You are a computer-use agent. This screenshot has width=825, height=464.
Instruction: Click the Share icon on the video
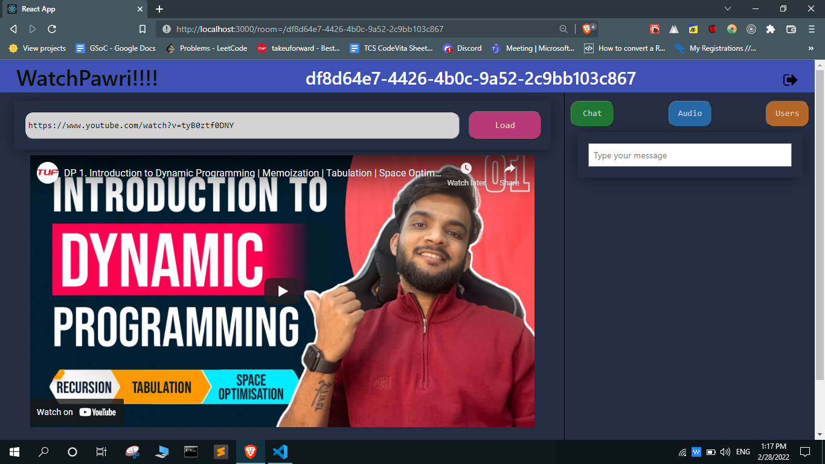click(x=509, y=170)
